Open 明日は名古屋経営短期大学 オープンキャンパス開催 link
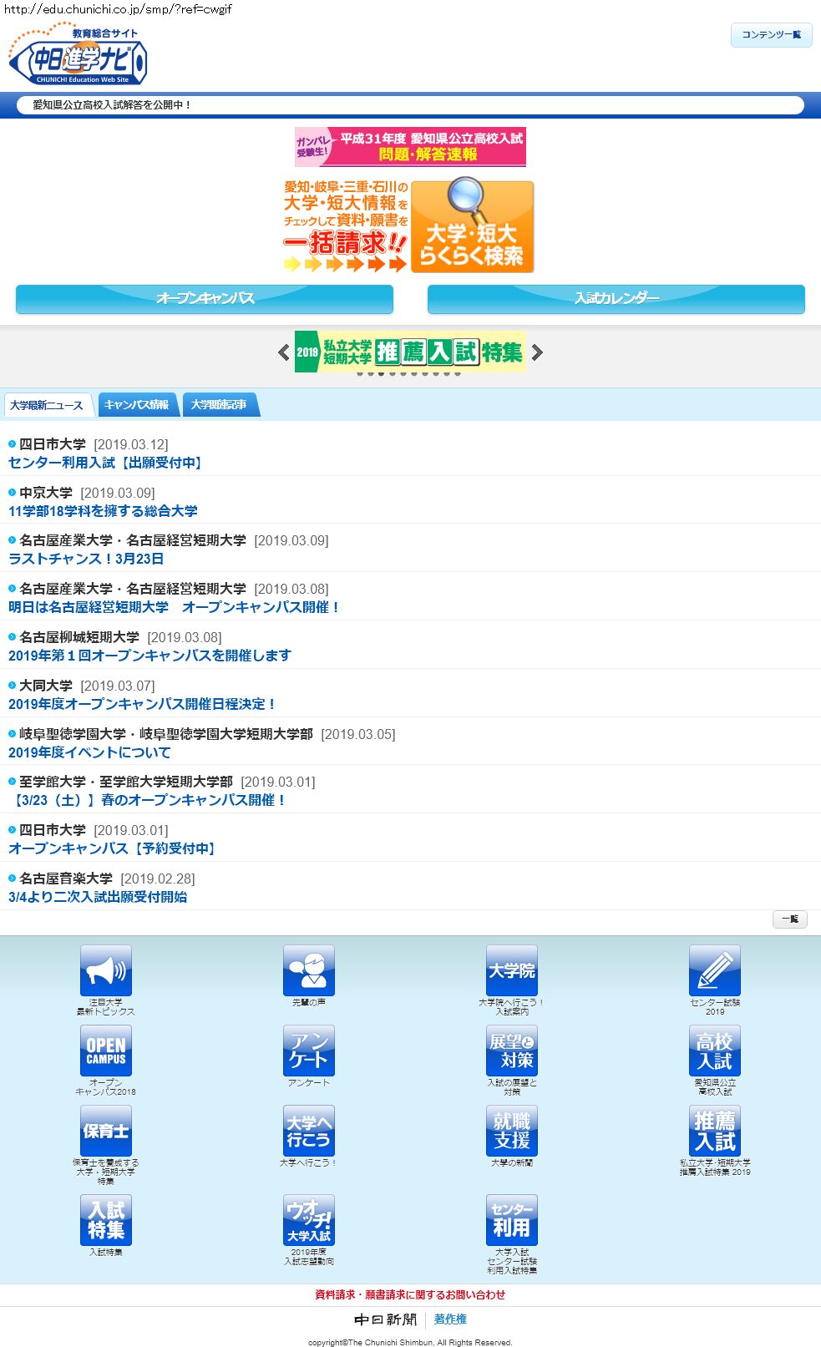 pyautogui.click(x=175, y=607)
